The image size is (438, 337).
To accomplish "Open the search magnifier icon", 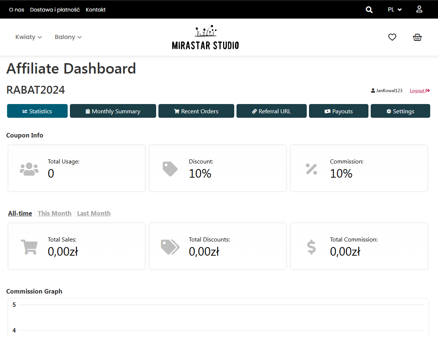I will tap(369, 10).
